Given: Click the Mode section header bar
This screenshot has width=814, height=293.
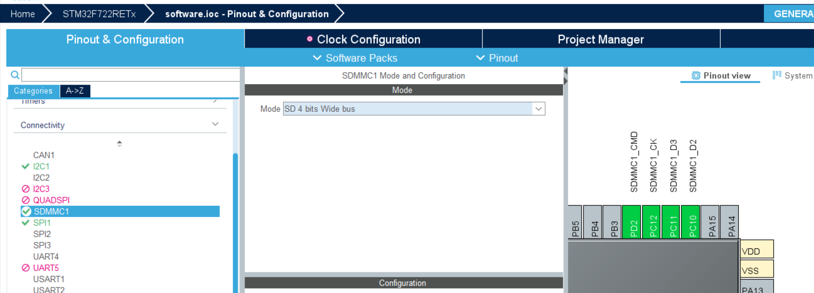Looking at the screenshot, I should click(x=404, y=90).
